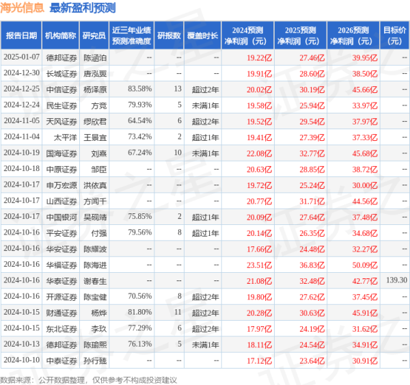Viewport: 410px width, 385px height.
Task: Click the target price 139.30
Action: click(396, 280)
